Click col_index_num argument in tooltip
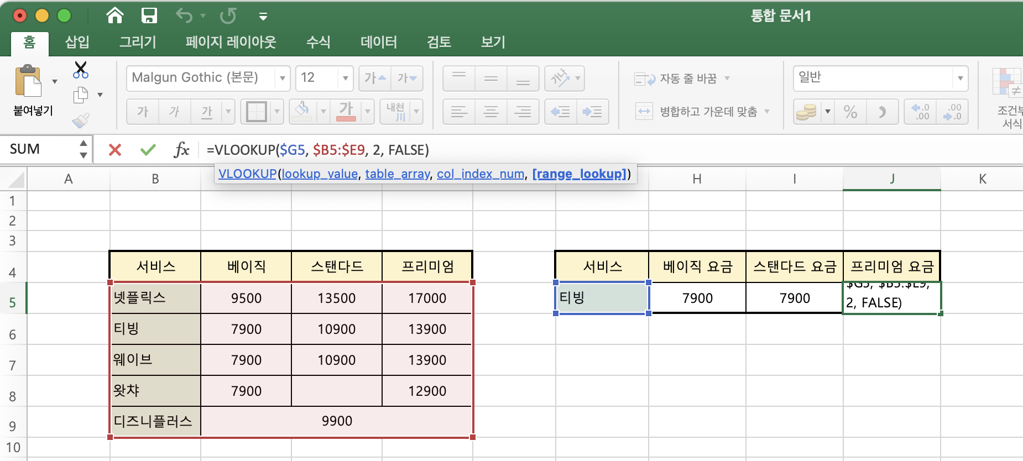The image size is (1023, 461). [x=481, y=174]
